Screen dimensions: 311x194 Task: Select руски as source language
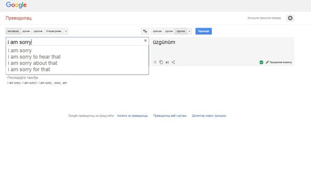click(x=26, y=31)
